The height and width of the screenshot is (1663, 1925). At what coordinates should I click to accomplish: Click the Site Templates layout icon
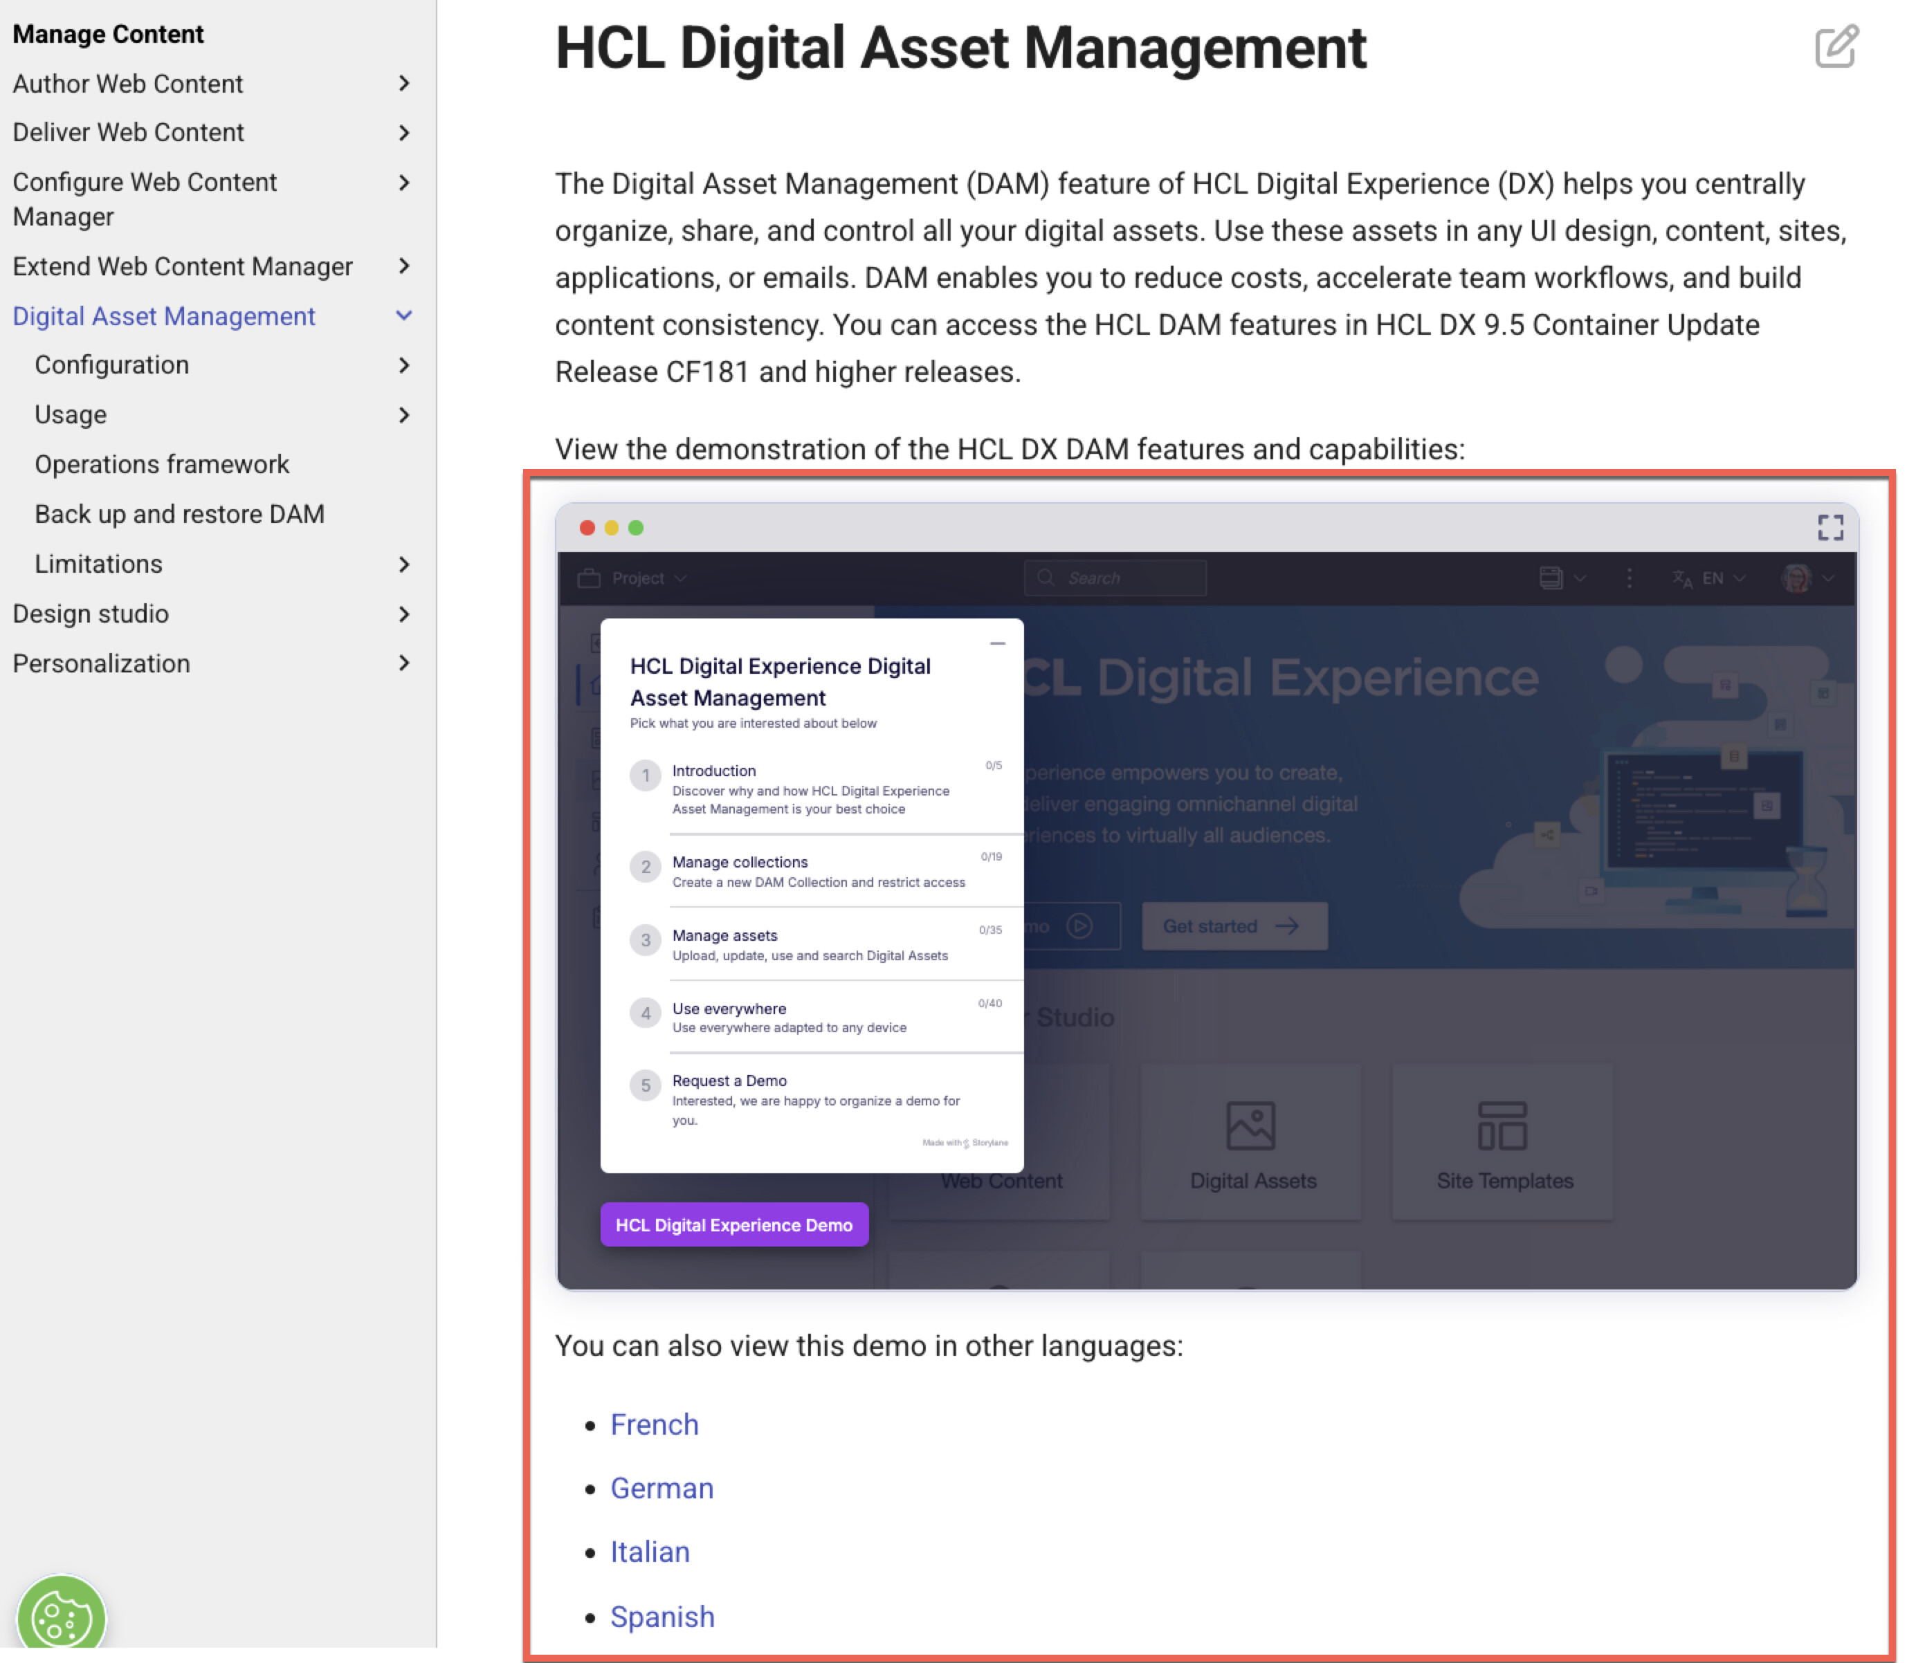[x=1502, y=1126]
